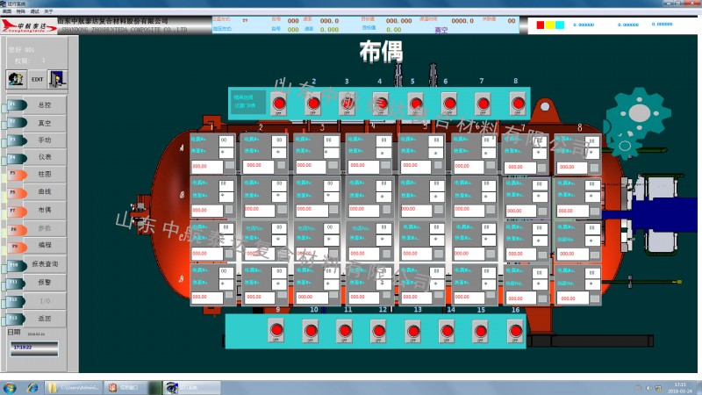This screenshot has height=395, width=702.
Task: Toggle red OFF switch number 4
Action: [x=381, y=104]
